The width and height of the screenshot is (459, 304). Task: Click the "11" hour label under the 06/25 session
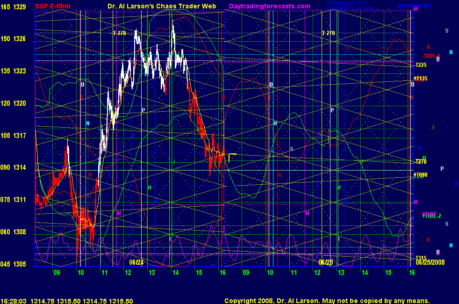(294, 273)
